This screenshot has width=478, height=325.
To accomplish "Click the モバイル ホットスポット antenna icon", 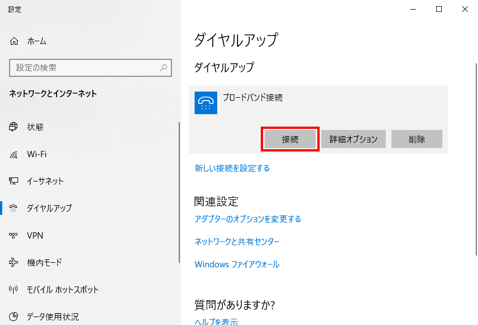I will pyautogui.click(x=14, y=289).
